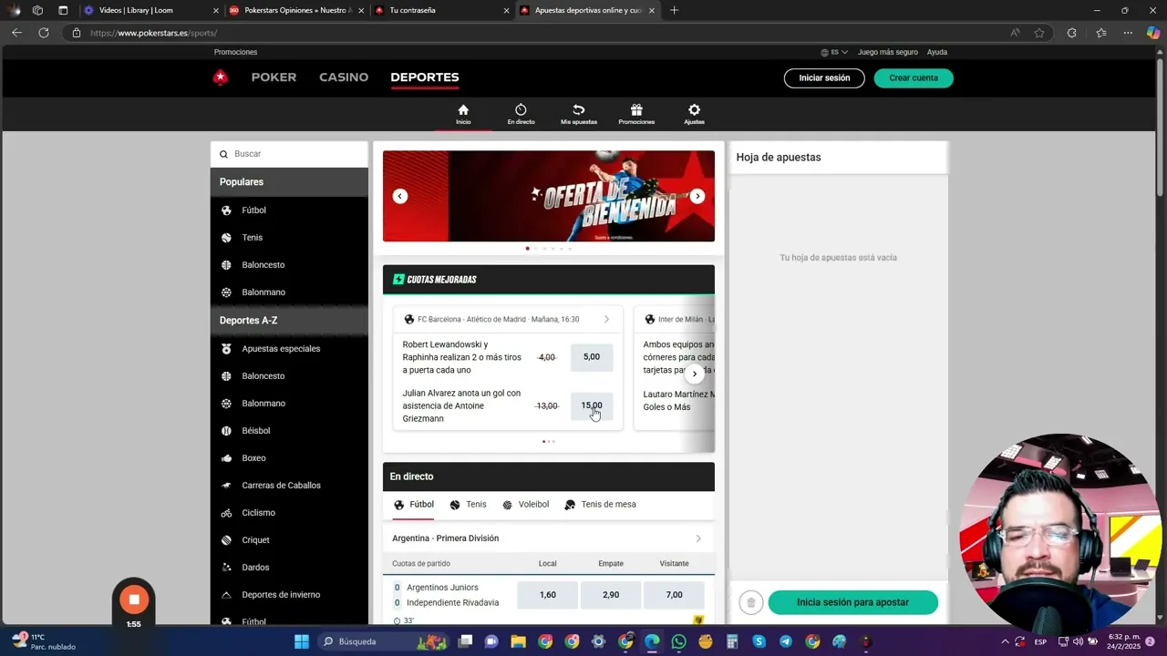Open Ajustes gear icon
Viewport: 1167px width, 656px height.
pyautogui.click(x=694, y=110)
